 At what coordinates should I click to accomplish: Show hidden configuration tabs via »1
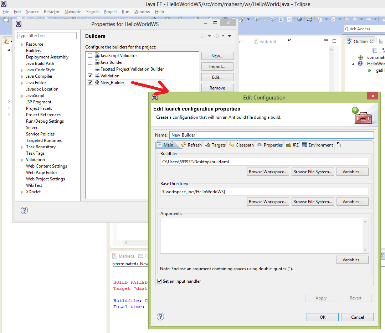339,144
